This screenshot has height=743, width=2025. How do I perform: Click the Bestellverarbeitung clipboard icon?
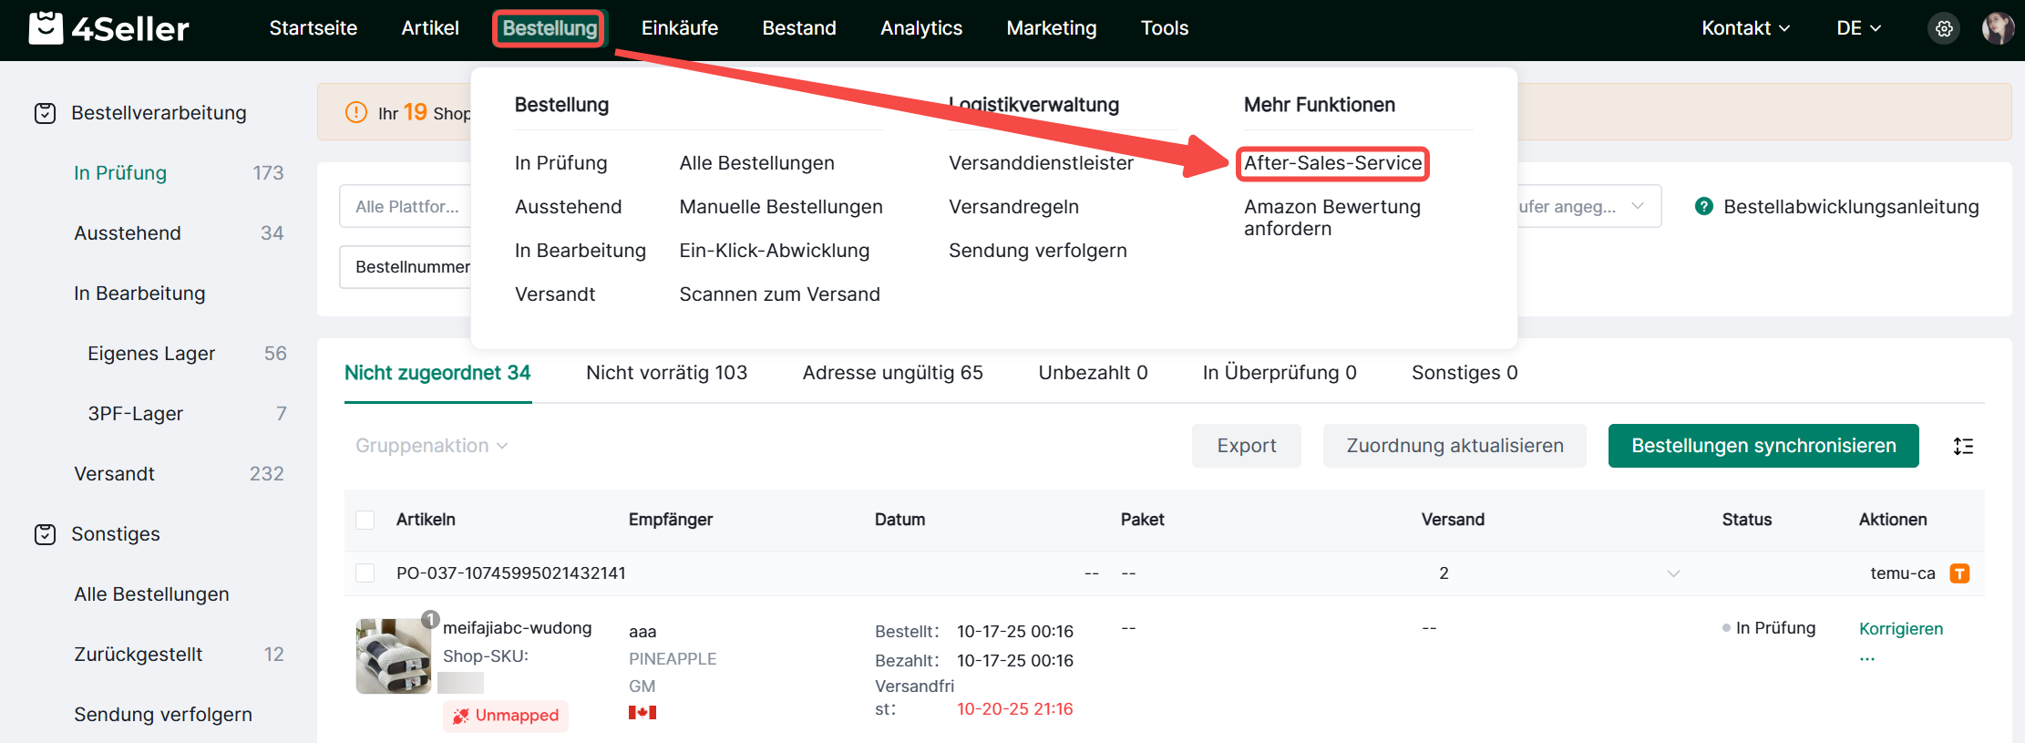[45, 113]
